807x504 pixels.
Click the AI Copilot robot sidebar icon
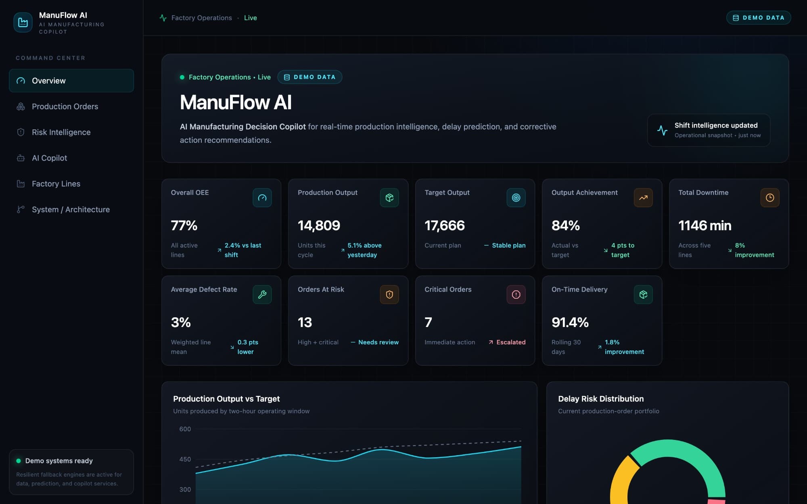pyautogui.click(x=21, y=158)
